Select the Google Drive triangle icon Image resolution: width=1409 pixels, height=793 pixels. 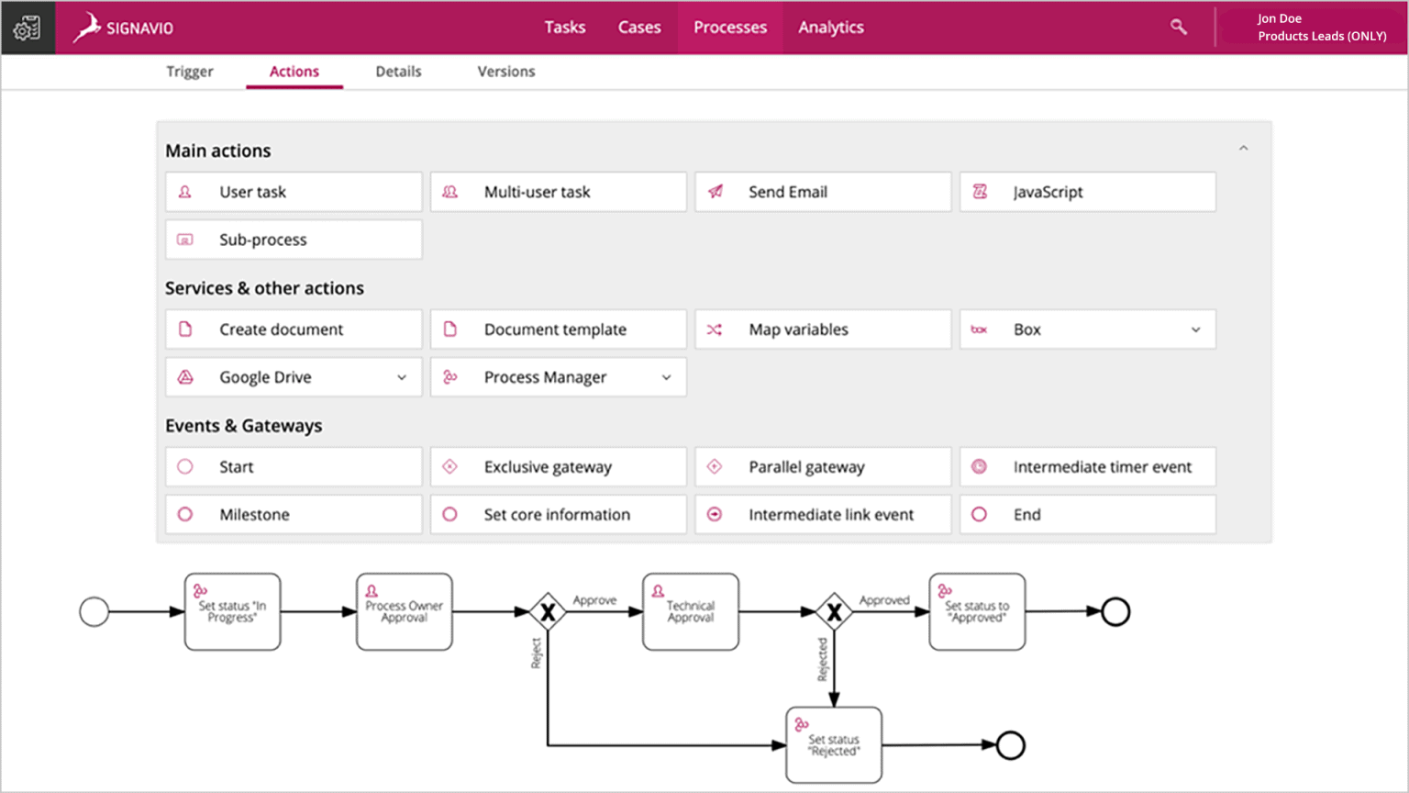(185, 376)
